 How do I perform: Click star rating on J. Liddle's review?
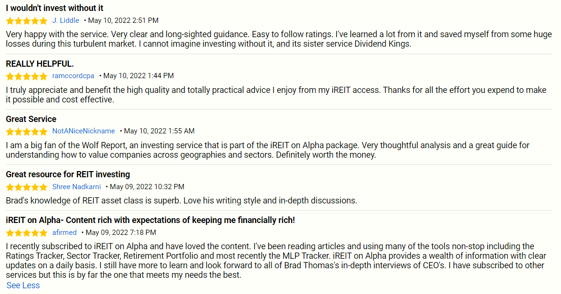tap(27, 21)
